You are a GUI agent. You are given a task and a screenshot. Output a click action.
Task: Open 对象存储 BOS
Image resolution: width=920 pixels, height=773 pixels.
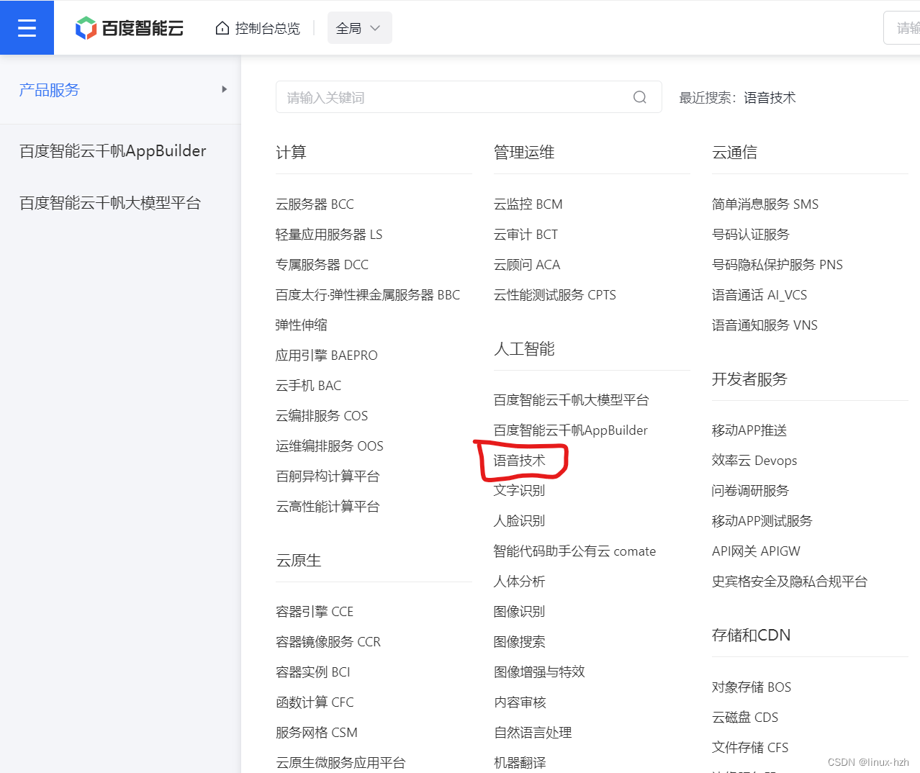(752, 687)
